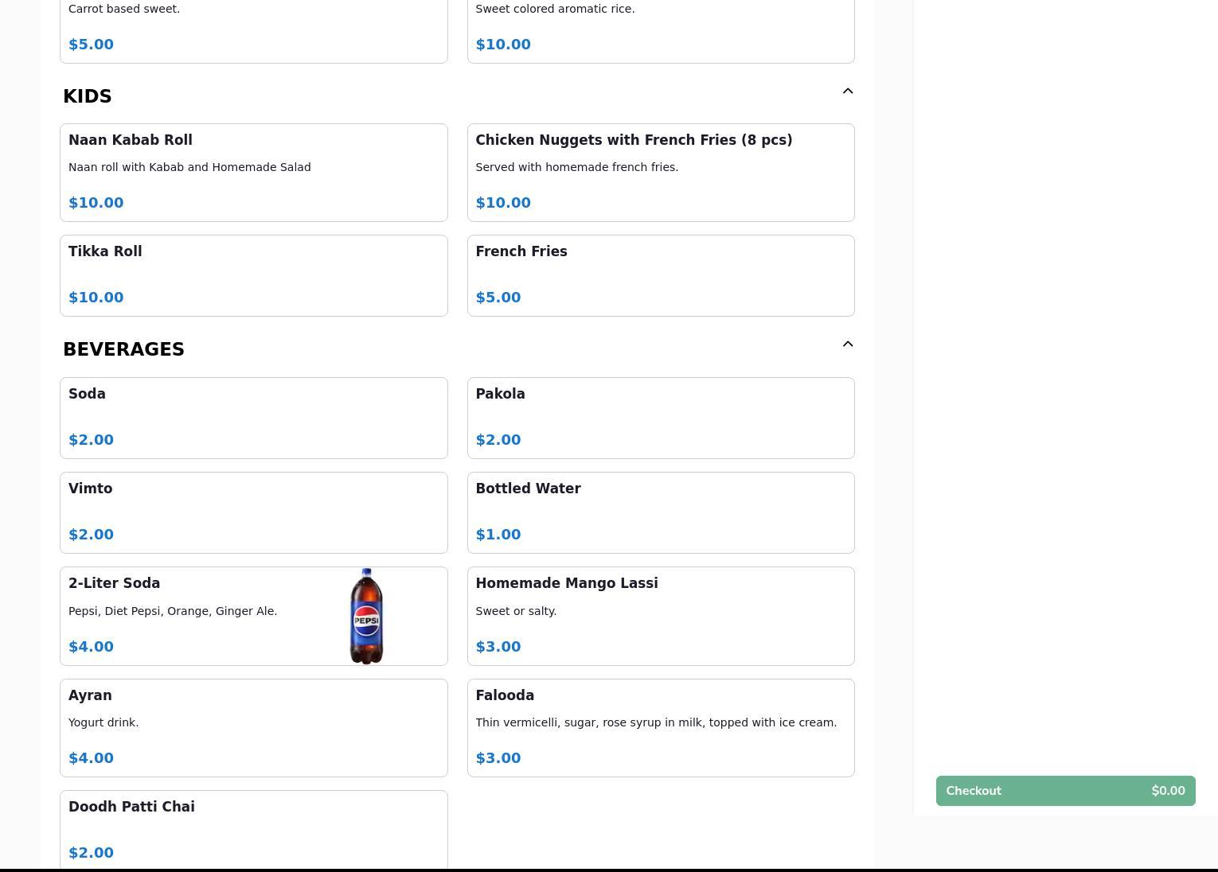Choose Chicken Nuggets with French Fries
The height and width of the screenshot is (872, 1218).
[660, 172]
